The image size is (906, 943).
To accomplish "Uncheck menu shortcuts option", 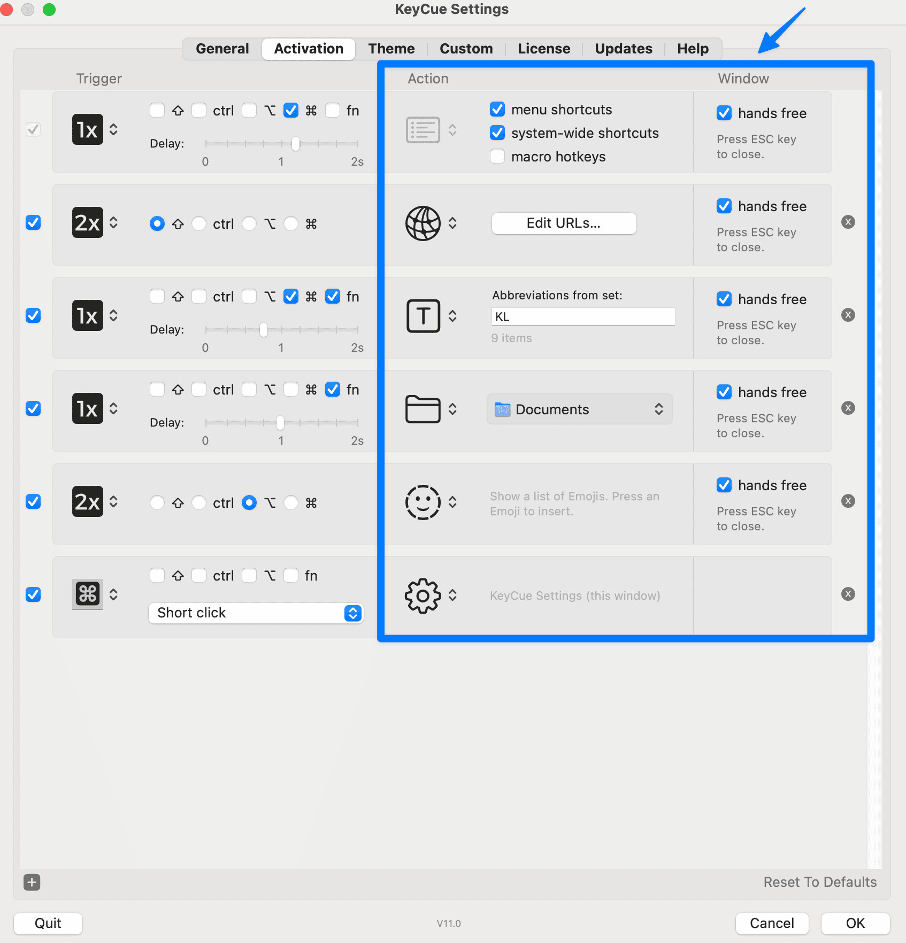I will (x=497, y=109).
